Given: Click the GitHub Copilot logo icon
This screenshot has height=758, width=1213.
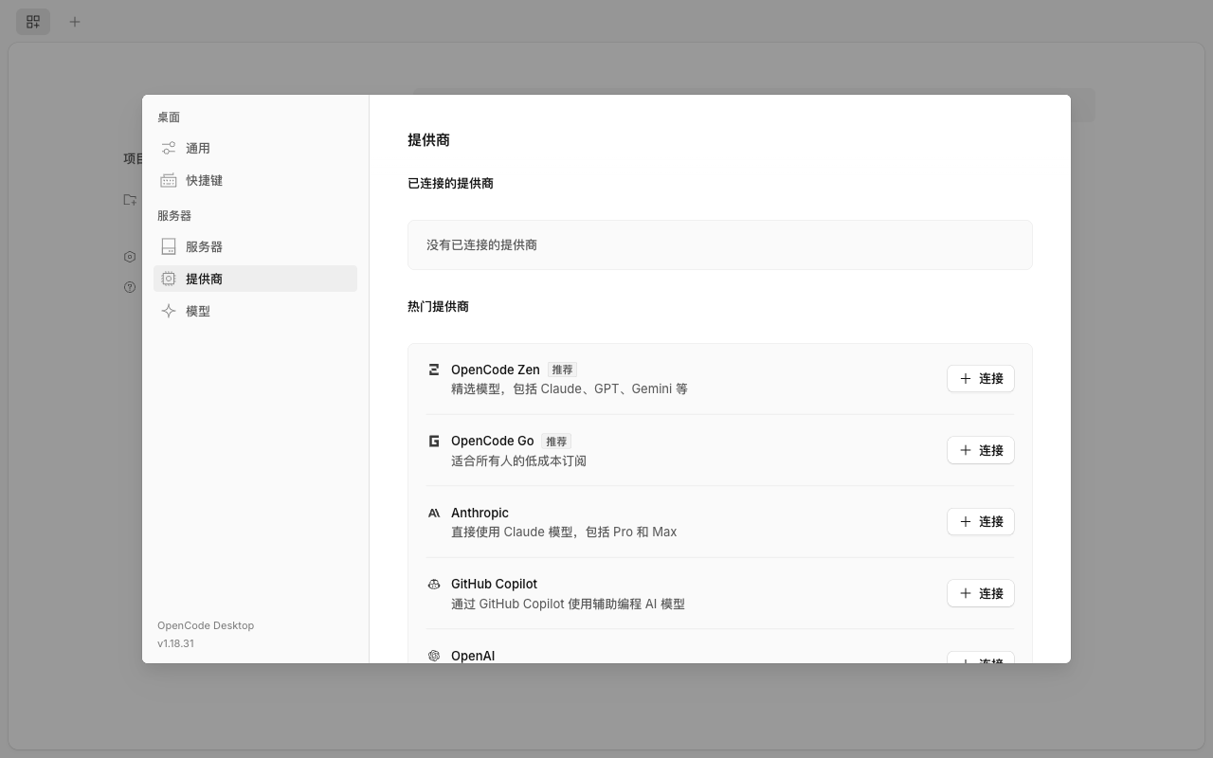Looking at the screenshot, I should [x=434, y=584].
